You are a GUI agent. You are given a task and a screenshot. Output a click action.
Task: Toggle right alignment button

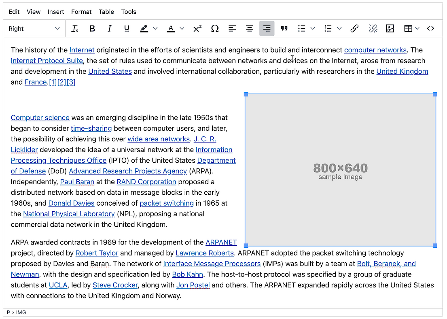(267, 29)
